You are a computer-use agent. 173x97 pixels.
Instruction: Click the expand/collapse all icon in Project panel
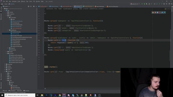click(31, 6)
